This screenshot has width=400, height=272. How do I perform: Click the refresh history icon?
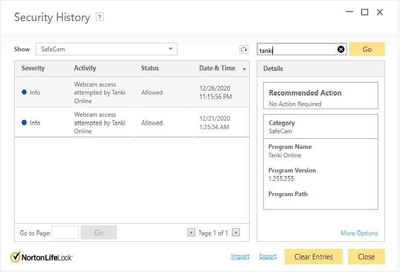244,49
